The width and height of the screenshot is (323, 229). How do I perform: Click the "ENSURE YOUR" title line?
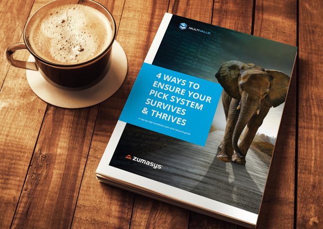(x=182, y=92)
